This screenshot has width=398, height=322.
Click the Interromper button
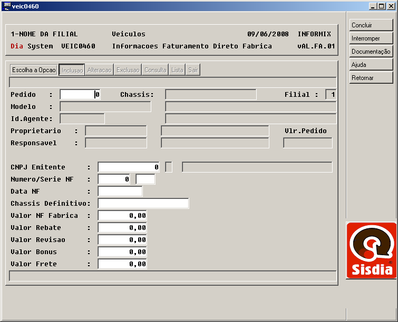point(371,38)
